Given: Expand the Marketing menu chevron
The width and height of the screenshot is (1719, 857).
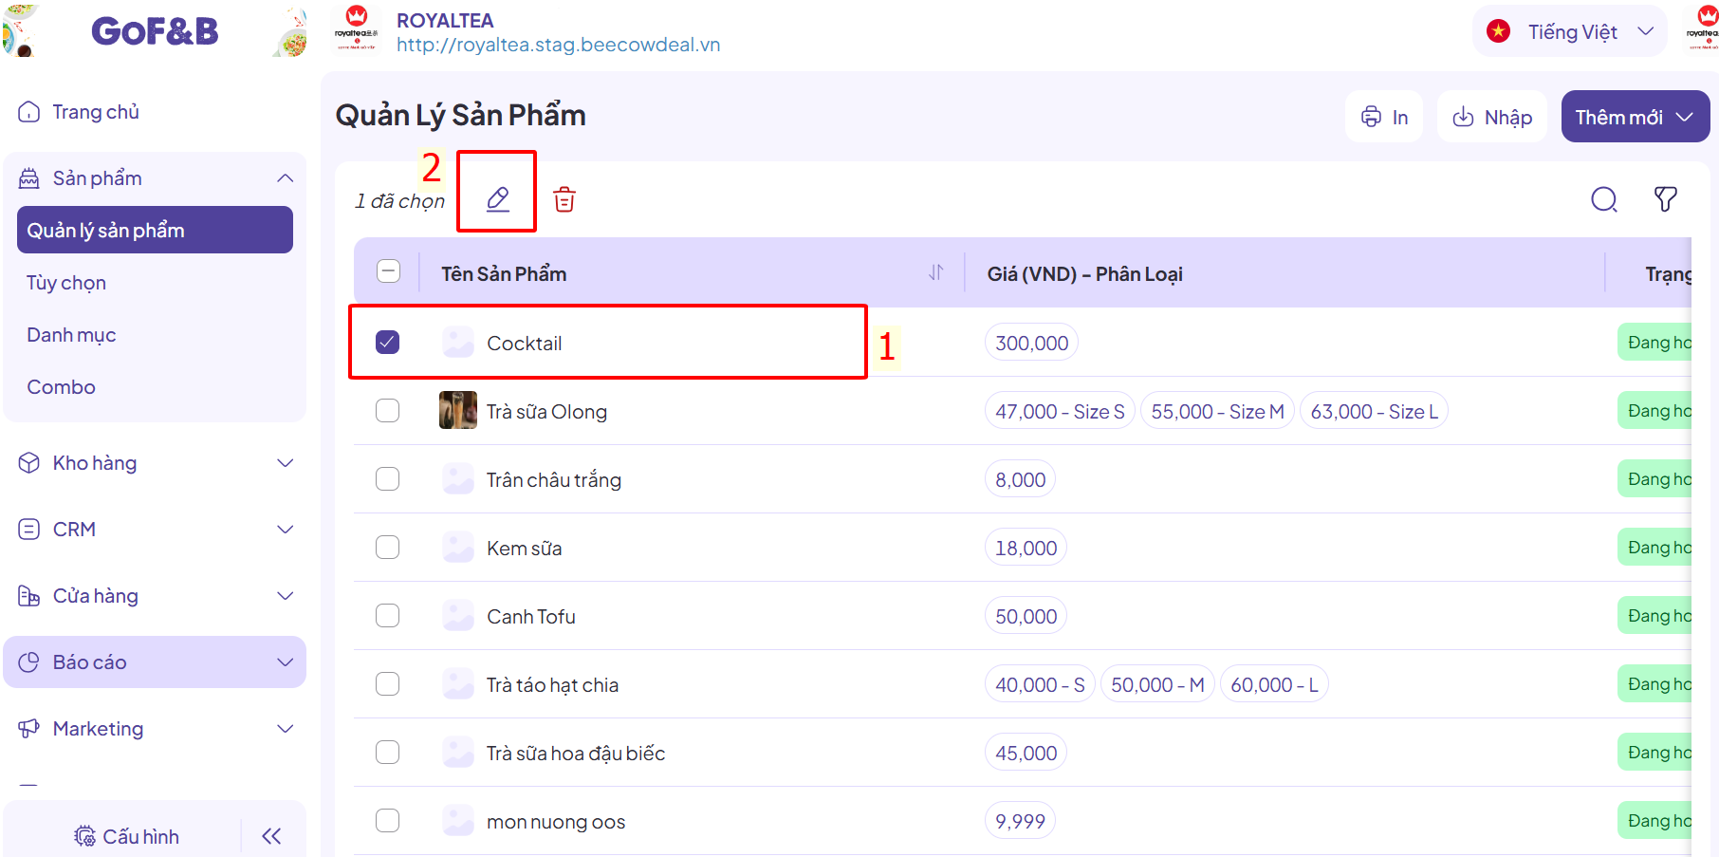Looking at the screenshot, I should (285, 729).
